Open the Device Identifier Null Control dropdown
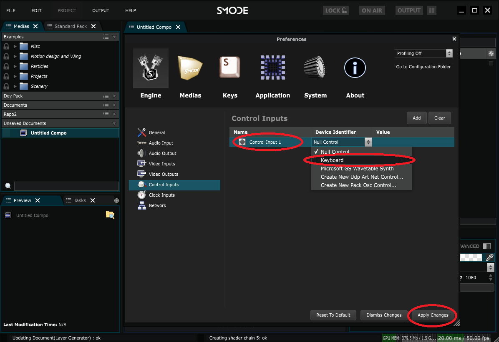 pyautogui.click(x=341, y=142)
